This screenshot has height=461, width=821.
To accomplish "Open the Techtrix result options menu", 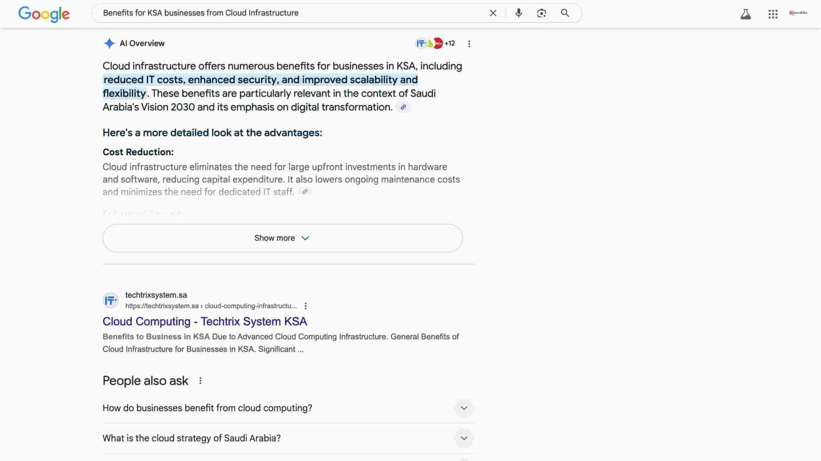I will [x=306, y=306].
